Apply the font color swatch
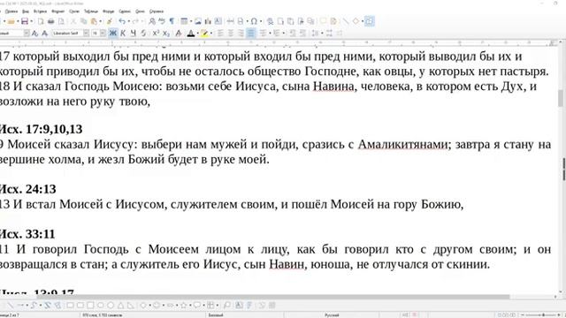This screenshot has width=566, height=318. pyautogui.click(x=191, y=34)
